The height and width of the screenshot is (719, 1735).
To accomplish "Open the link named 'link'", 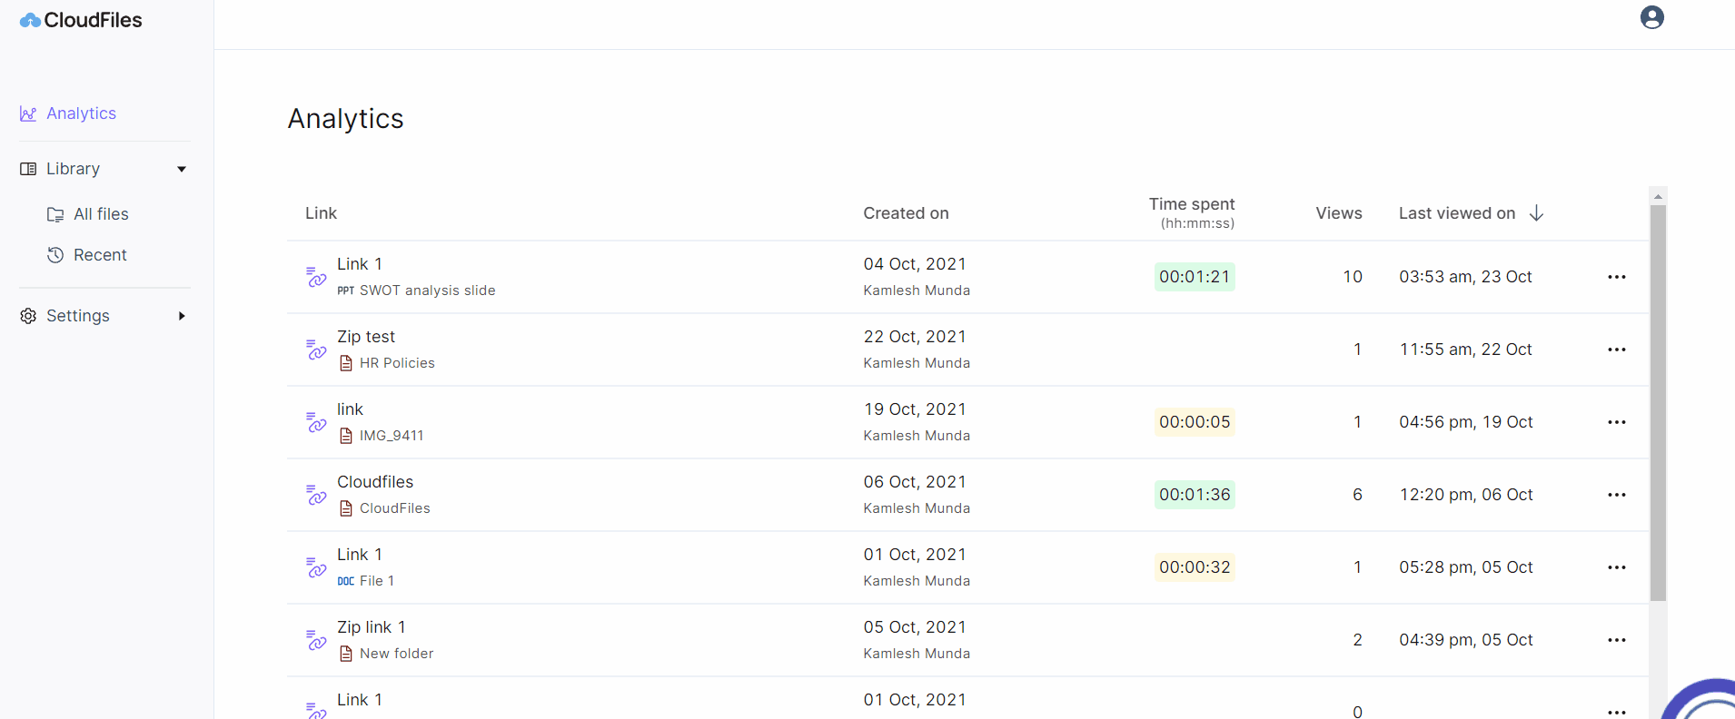I will pyautogui.click(x=350, y=409).
